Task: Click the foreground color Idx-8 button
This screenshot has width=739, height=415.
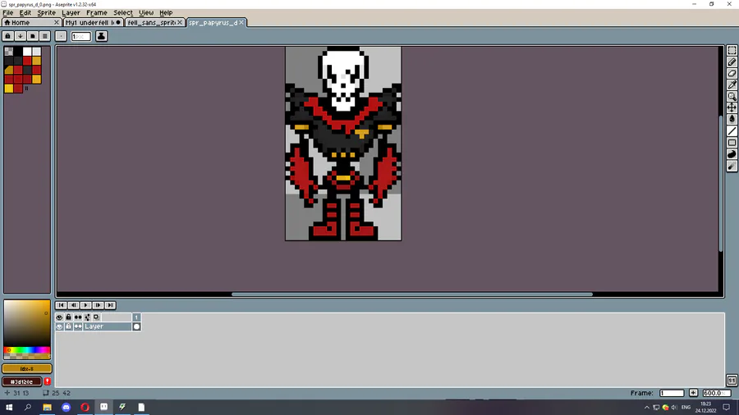Action: [x=27, y=369]
